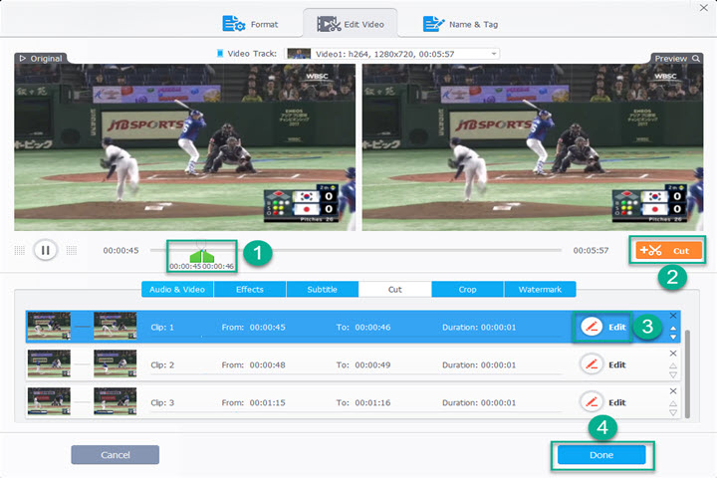Viewport: 717px width, 478px height.
Task: Click the 'Clip: 2' row label
Action: tap(162, 365)
